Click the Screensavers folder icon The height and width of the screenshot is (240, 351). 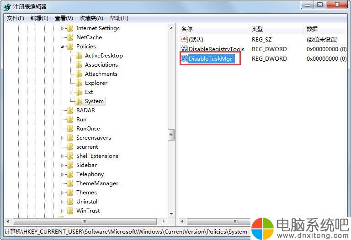[70, 138]
